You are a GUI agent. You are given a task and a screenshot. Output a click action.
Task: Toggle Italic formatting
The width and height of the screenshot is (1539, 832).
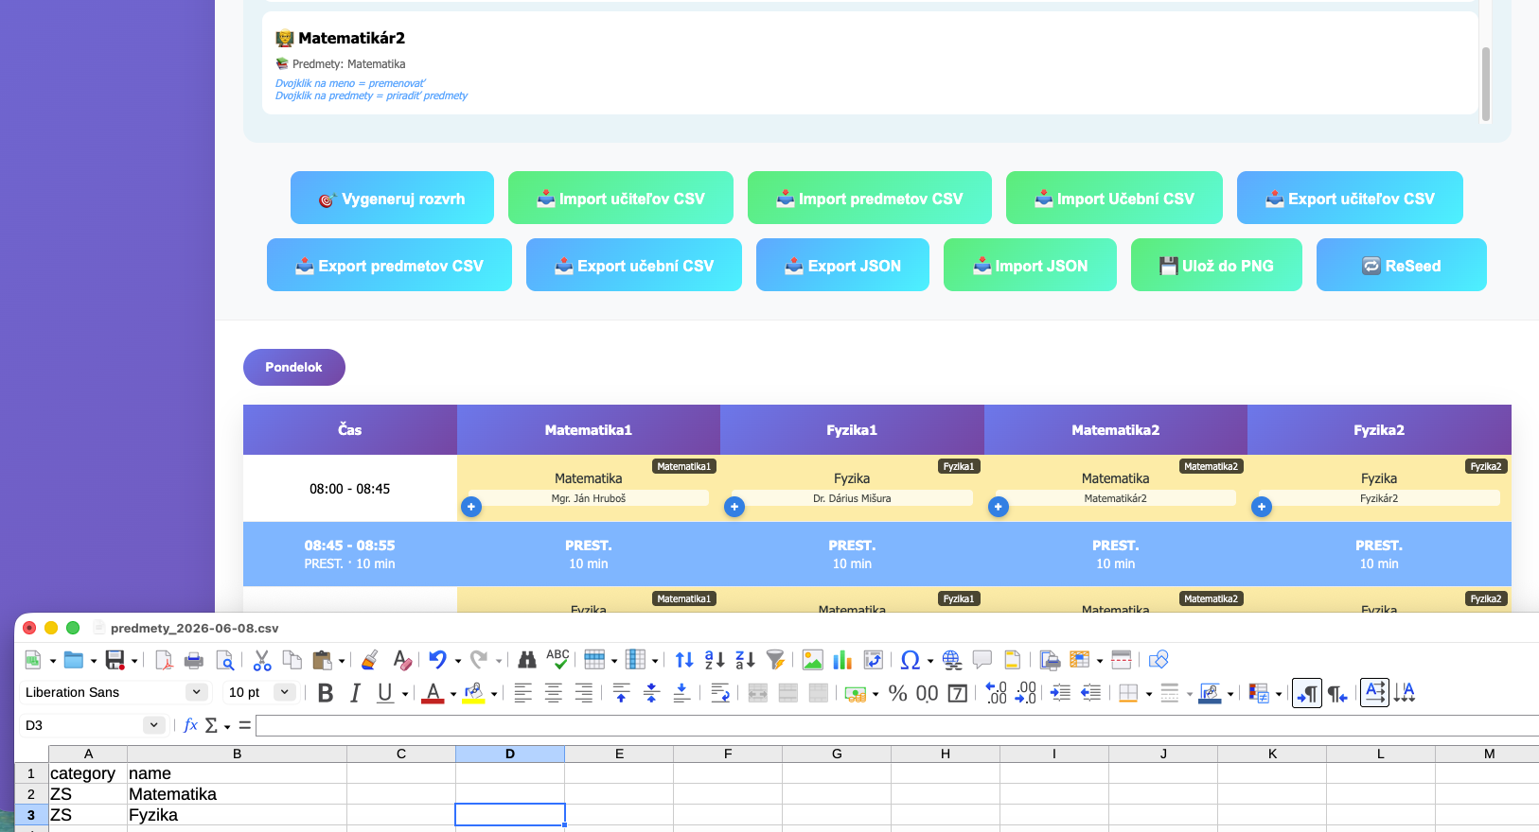click(355, 693)
